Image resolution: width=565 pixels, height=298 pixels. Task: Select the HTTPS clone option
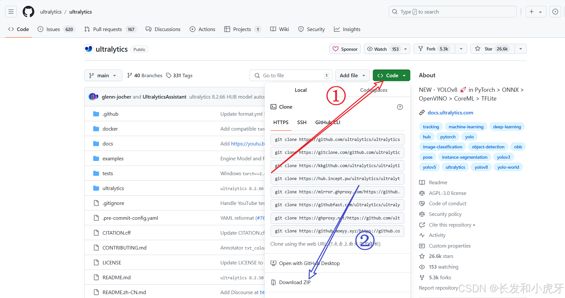tap(281, 122)
